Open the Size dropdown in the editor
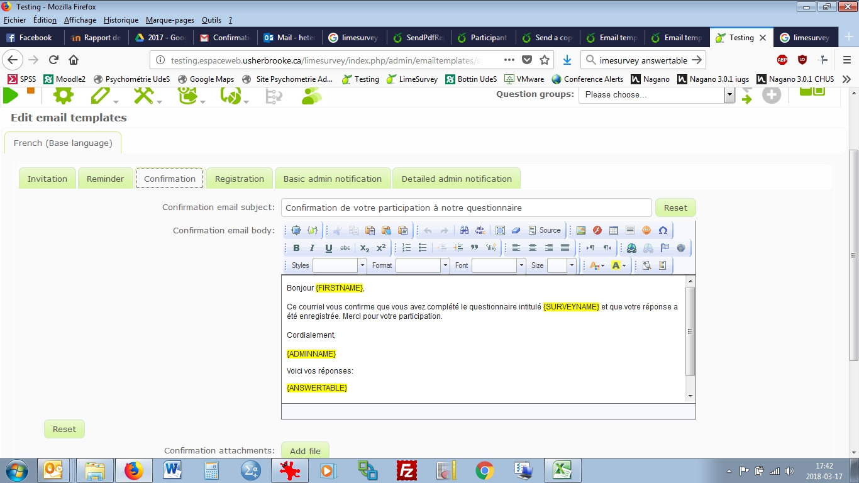 pos(572,266)
